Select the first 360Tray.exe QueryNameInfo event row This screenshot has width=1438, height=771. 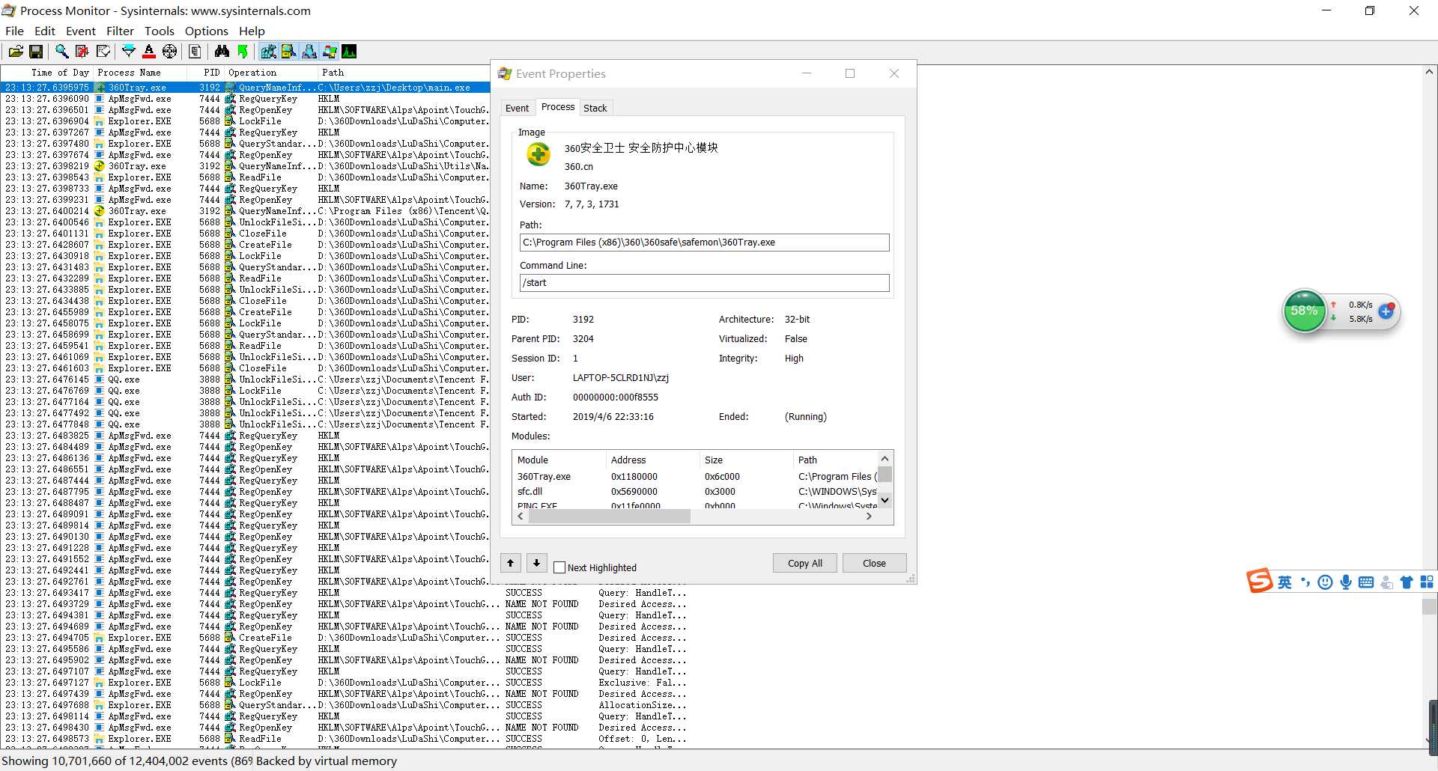coord(246,88)
